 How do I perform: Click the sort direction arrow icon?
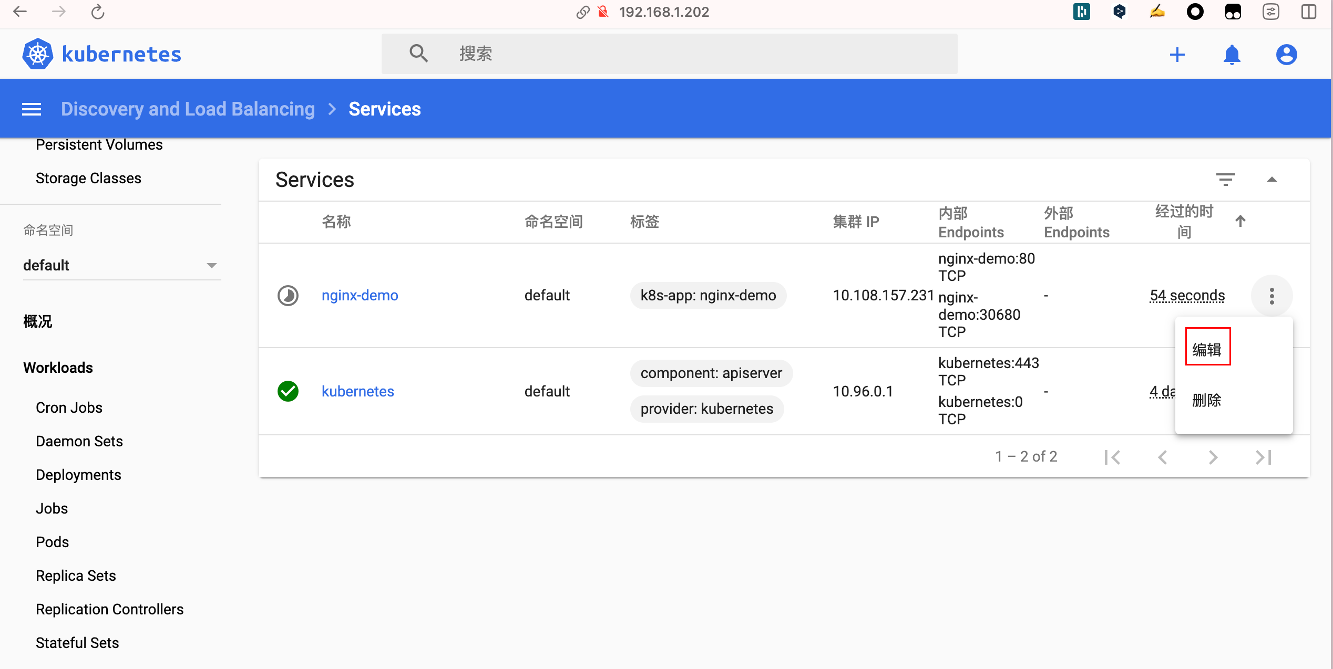(1240, 221)
